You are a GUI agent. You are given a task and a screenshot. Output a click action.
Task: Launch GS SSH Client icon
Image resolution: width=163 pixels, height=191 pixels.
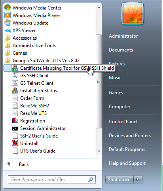coord(15,76)
